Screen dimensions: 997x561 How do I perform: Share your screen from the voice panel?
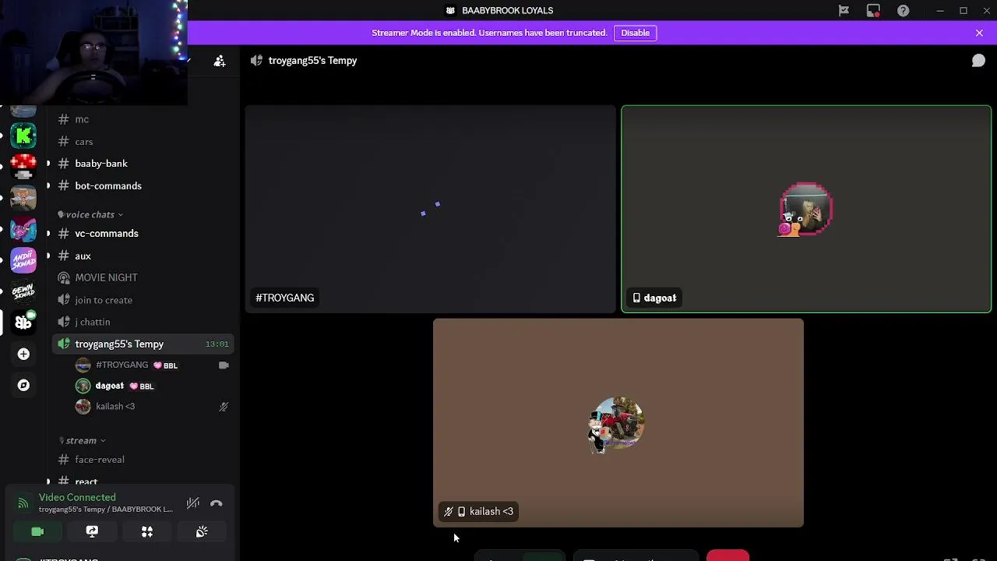[x=92, y=531]
